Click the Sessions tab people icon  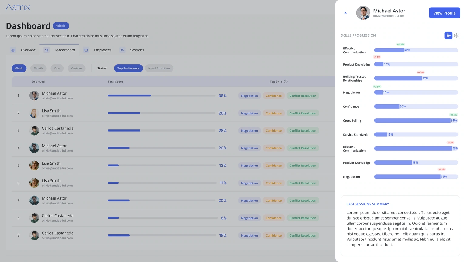pos(122,50)
